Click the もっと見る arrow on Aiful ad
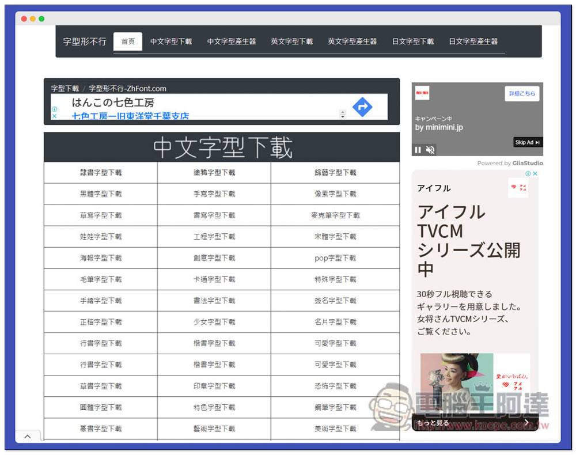Screen dimensions: 576x455 pyautogui.click(x=526, y=422)
